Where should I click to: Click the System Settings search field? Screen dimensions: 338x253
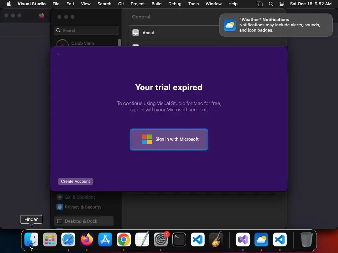86,30
